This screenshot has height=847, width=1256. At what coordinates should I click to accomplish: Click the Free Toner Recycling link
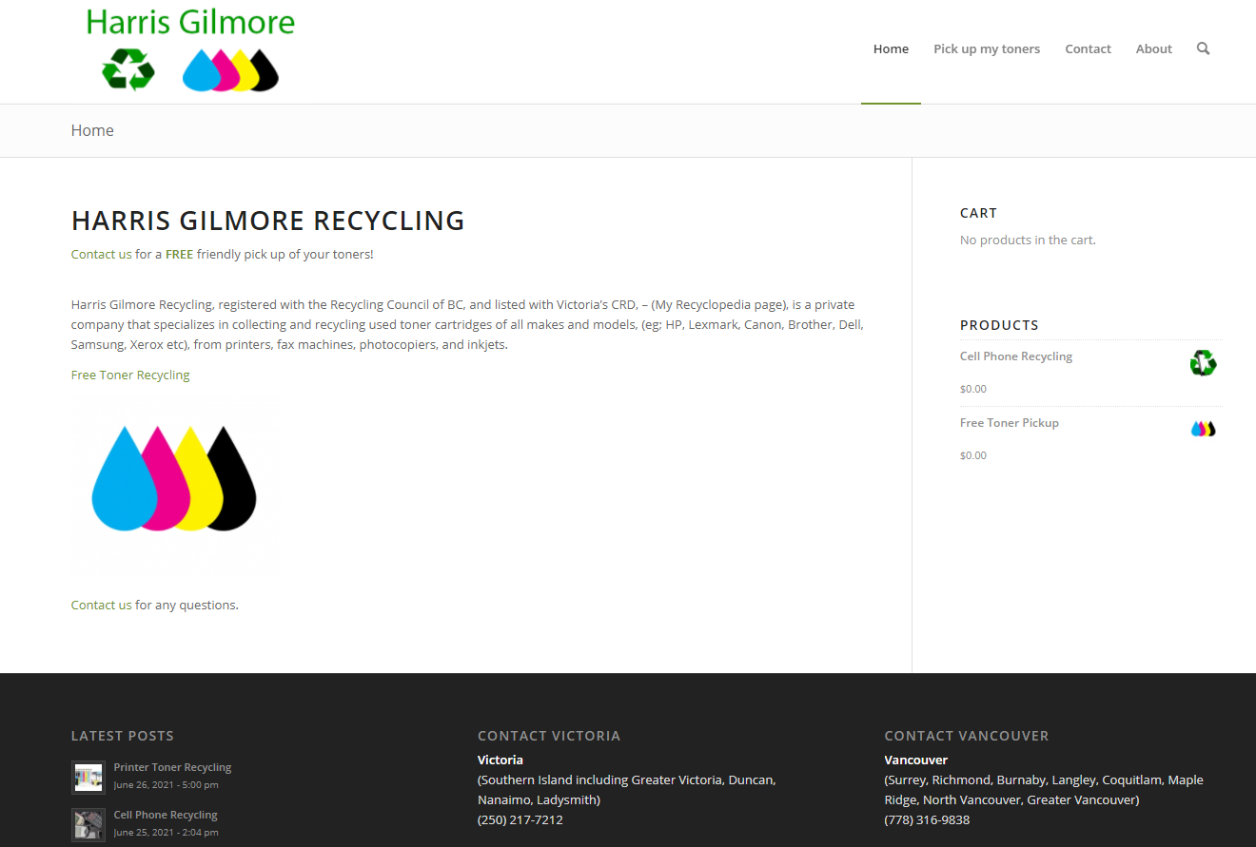[x=130, y=375]
